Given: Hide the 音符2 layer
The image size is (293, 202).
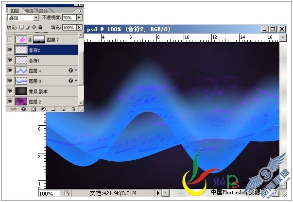Looking at the screenshot, I should [x=10, y=50].
